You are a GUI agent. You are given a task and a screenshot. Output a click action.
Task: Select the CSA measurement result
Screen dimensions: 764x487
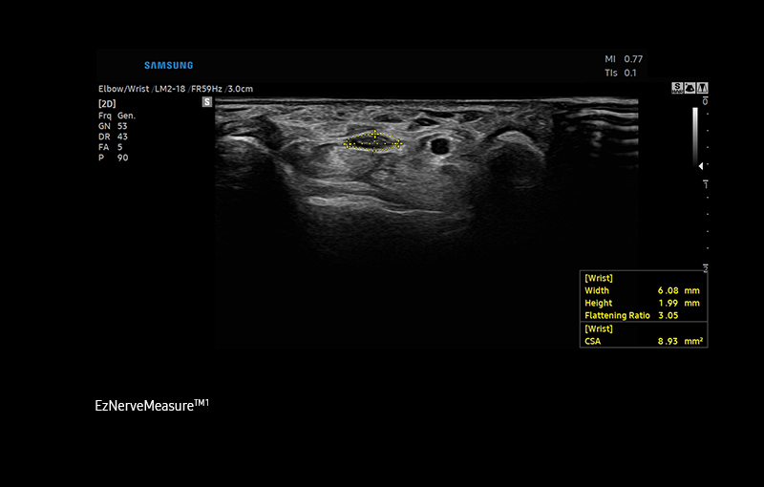coord(644,340)
